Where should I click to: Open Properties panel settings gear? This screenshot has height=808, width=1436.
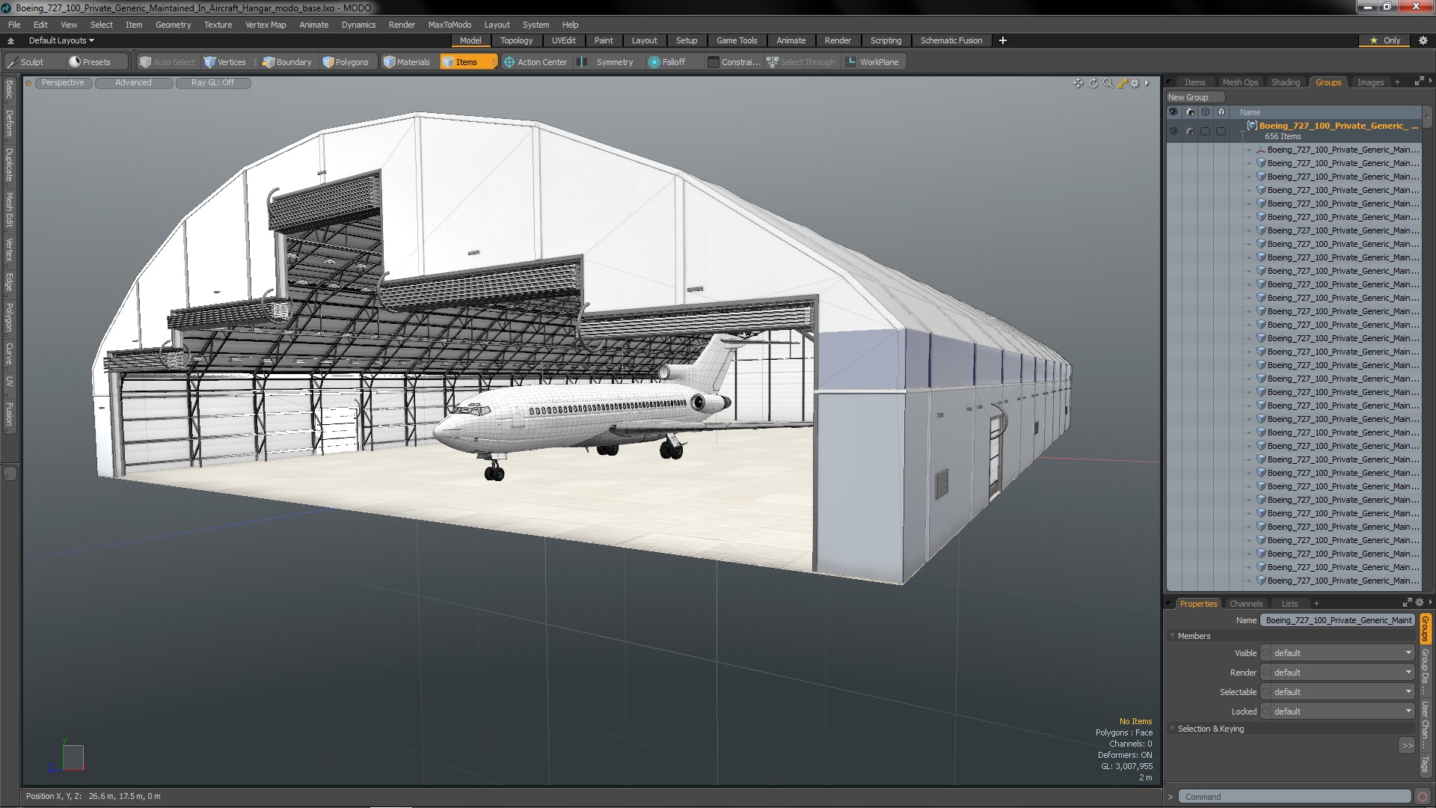[x=1420, y=602]
